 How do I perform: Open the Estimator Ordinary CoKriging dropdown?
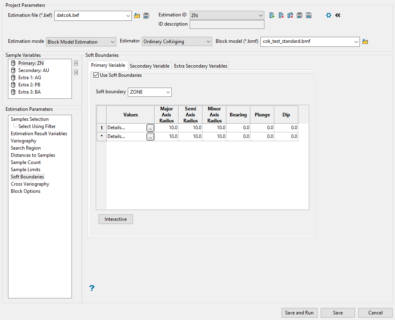pyautogui.click(x=177, y=42)
